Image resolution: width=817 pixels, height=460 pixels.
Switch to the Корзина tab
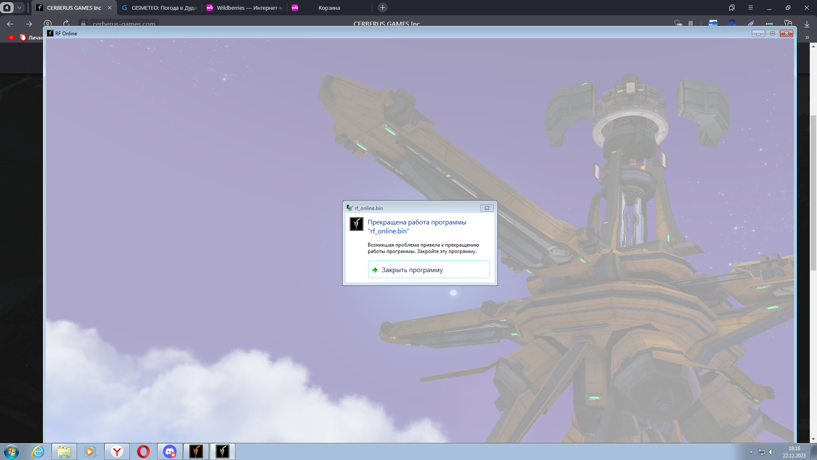(329, 8)
